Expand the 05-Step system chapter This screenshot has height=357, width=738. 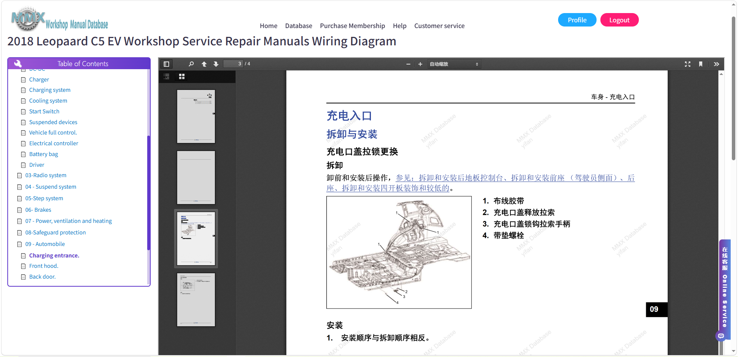(x=44, y=198)
